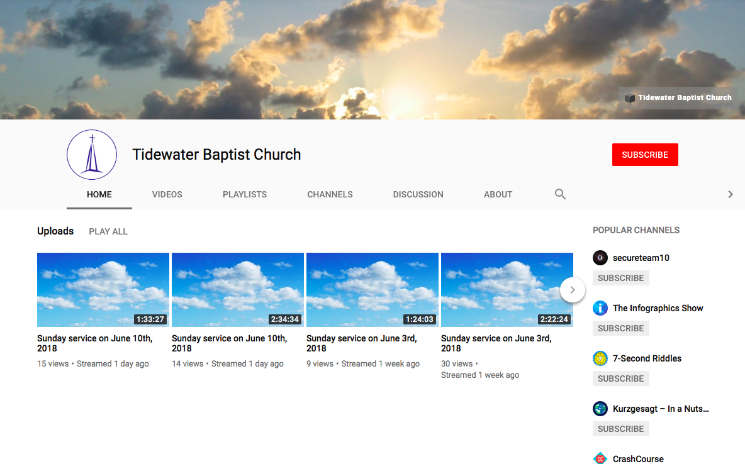
Task: Click '30 views' metadata text
Action: coord(457,364)
